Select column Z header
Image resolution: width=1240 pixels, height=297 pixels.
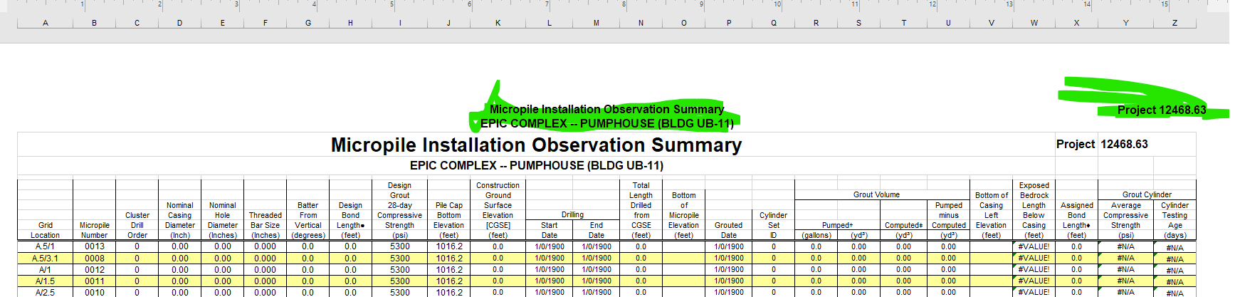[x=1175, y=23]
